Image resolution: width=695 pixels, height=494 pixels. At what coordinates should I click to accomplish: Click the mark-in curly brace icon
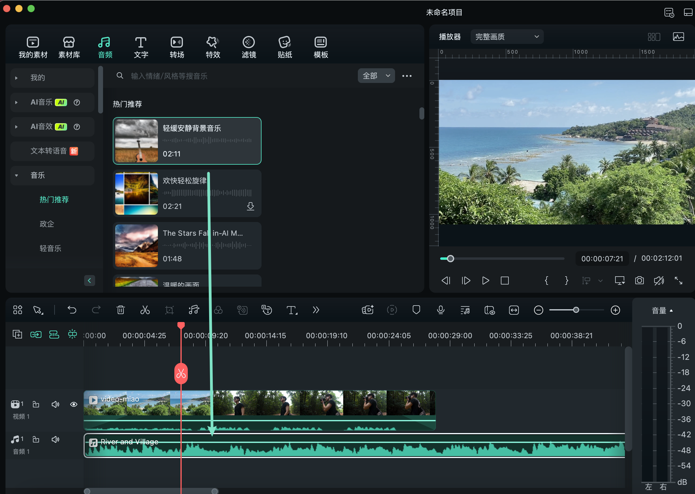pyautogui.click(x=547, y=281)
